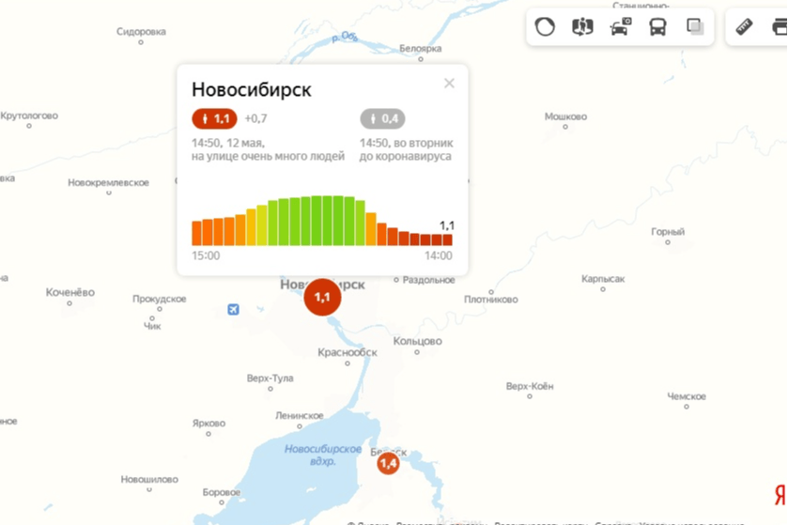Click the Верх-Коён map label
788x525 pixels.
tap(530, 386)
